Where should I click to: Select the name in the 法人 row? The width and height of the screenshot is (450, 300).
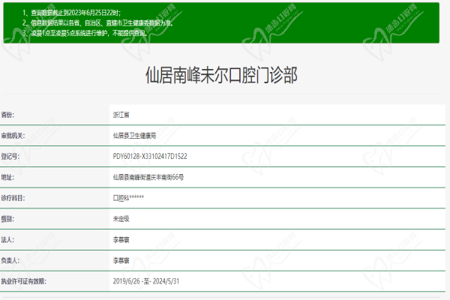(x=121, y=240)
